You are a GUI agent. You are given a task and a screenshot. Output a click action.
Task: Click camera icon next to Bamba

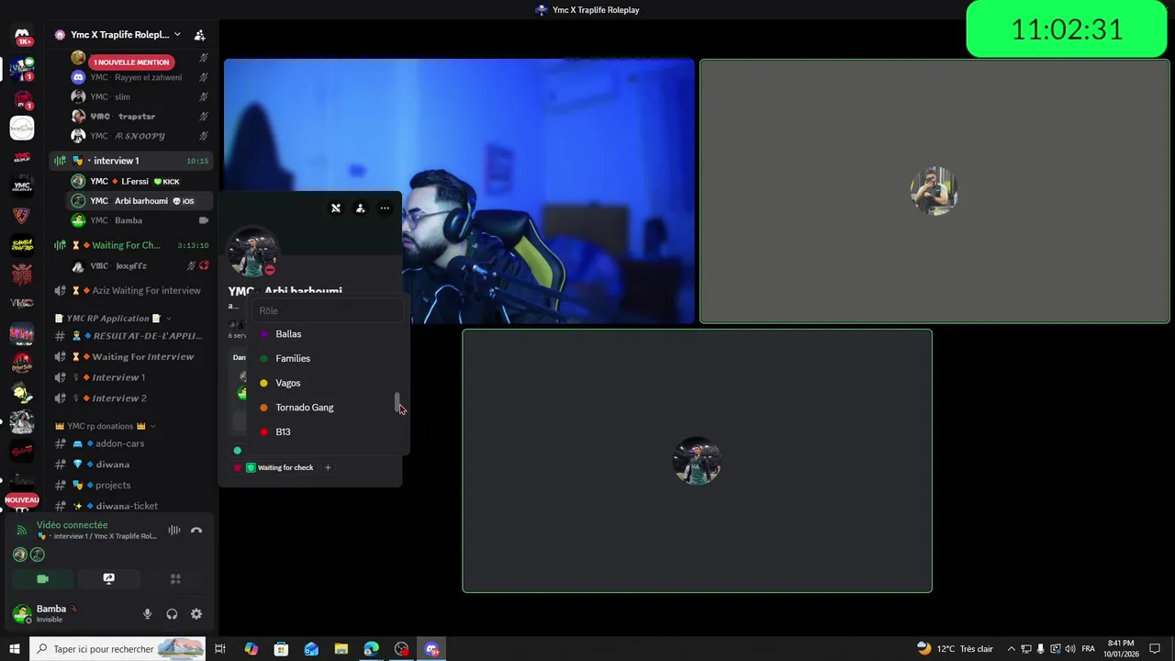click(204, 220)
